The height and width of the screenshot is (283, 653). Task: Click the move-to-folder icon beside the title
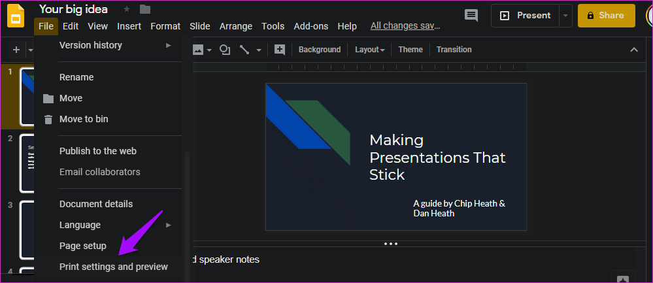tap(145, 9)
